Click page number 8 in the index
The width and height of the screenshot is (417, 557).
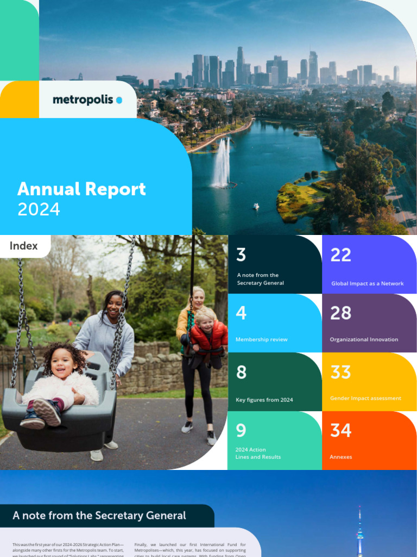click(241, 372)
